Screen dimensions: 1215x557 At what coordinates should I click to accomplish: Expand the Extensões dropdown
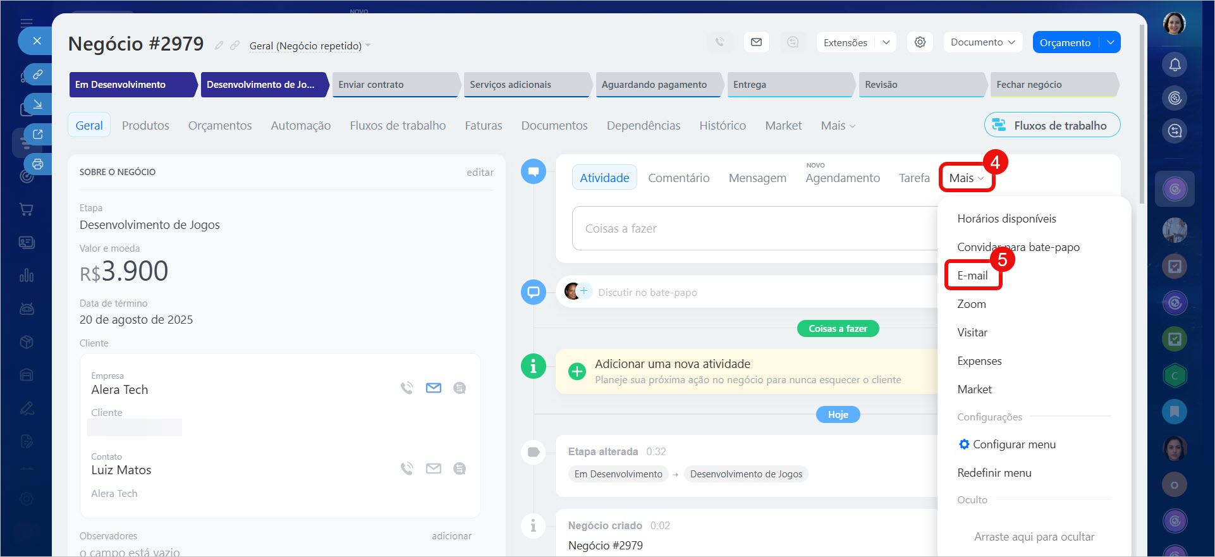pos(886,42)
